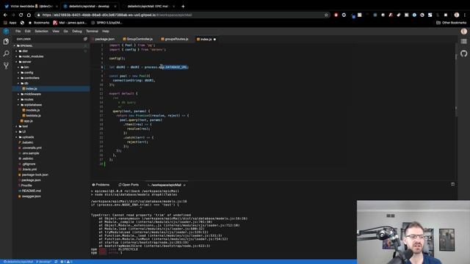Open models.js in the file tree

(32, 111)
